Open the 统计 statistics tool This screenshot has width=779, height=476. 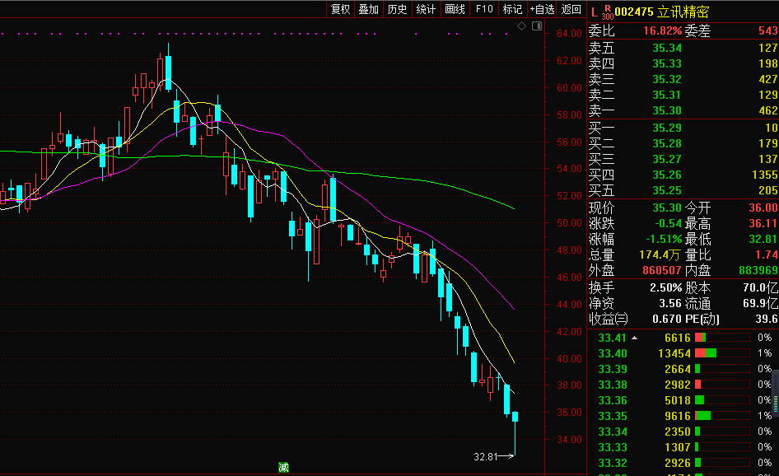[426, 9]
